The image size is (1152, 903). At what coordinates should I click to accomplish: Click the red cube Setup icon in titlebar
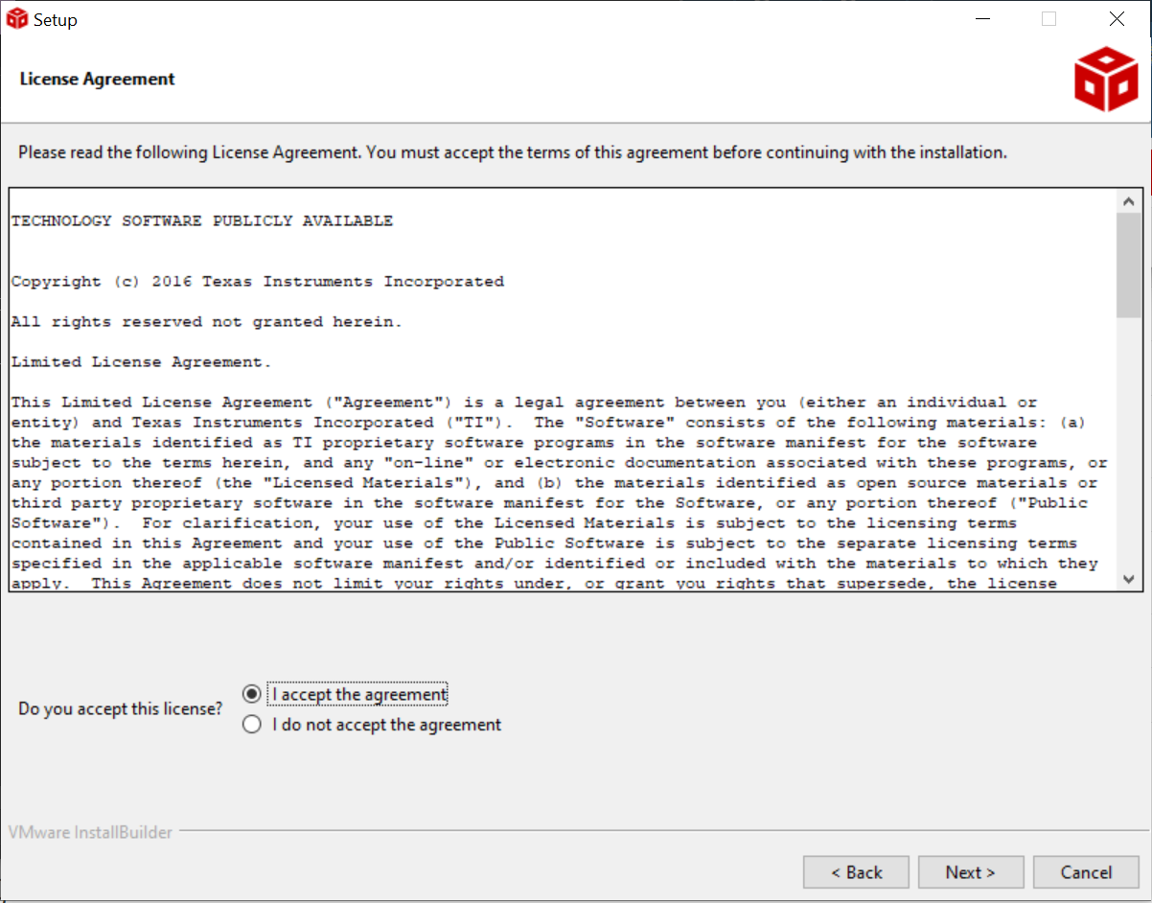[x=15, y=18]
